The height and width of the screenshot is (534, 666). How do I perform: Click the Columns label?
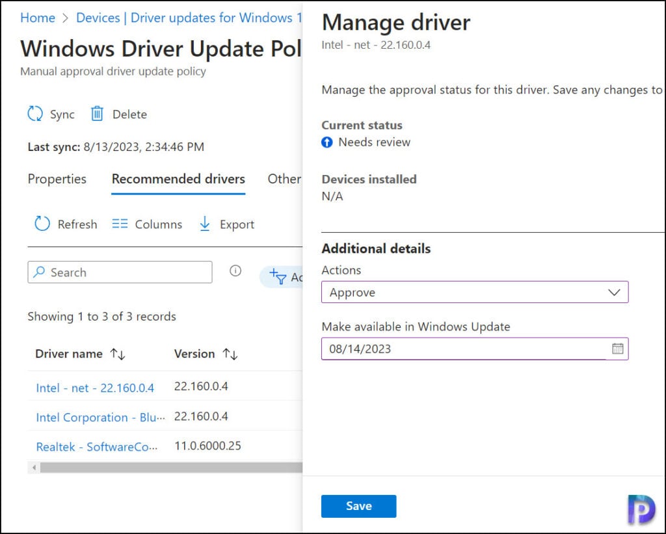159,224
